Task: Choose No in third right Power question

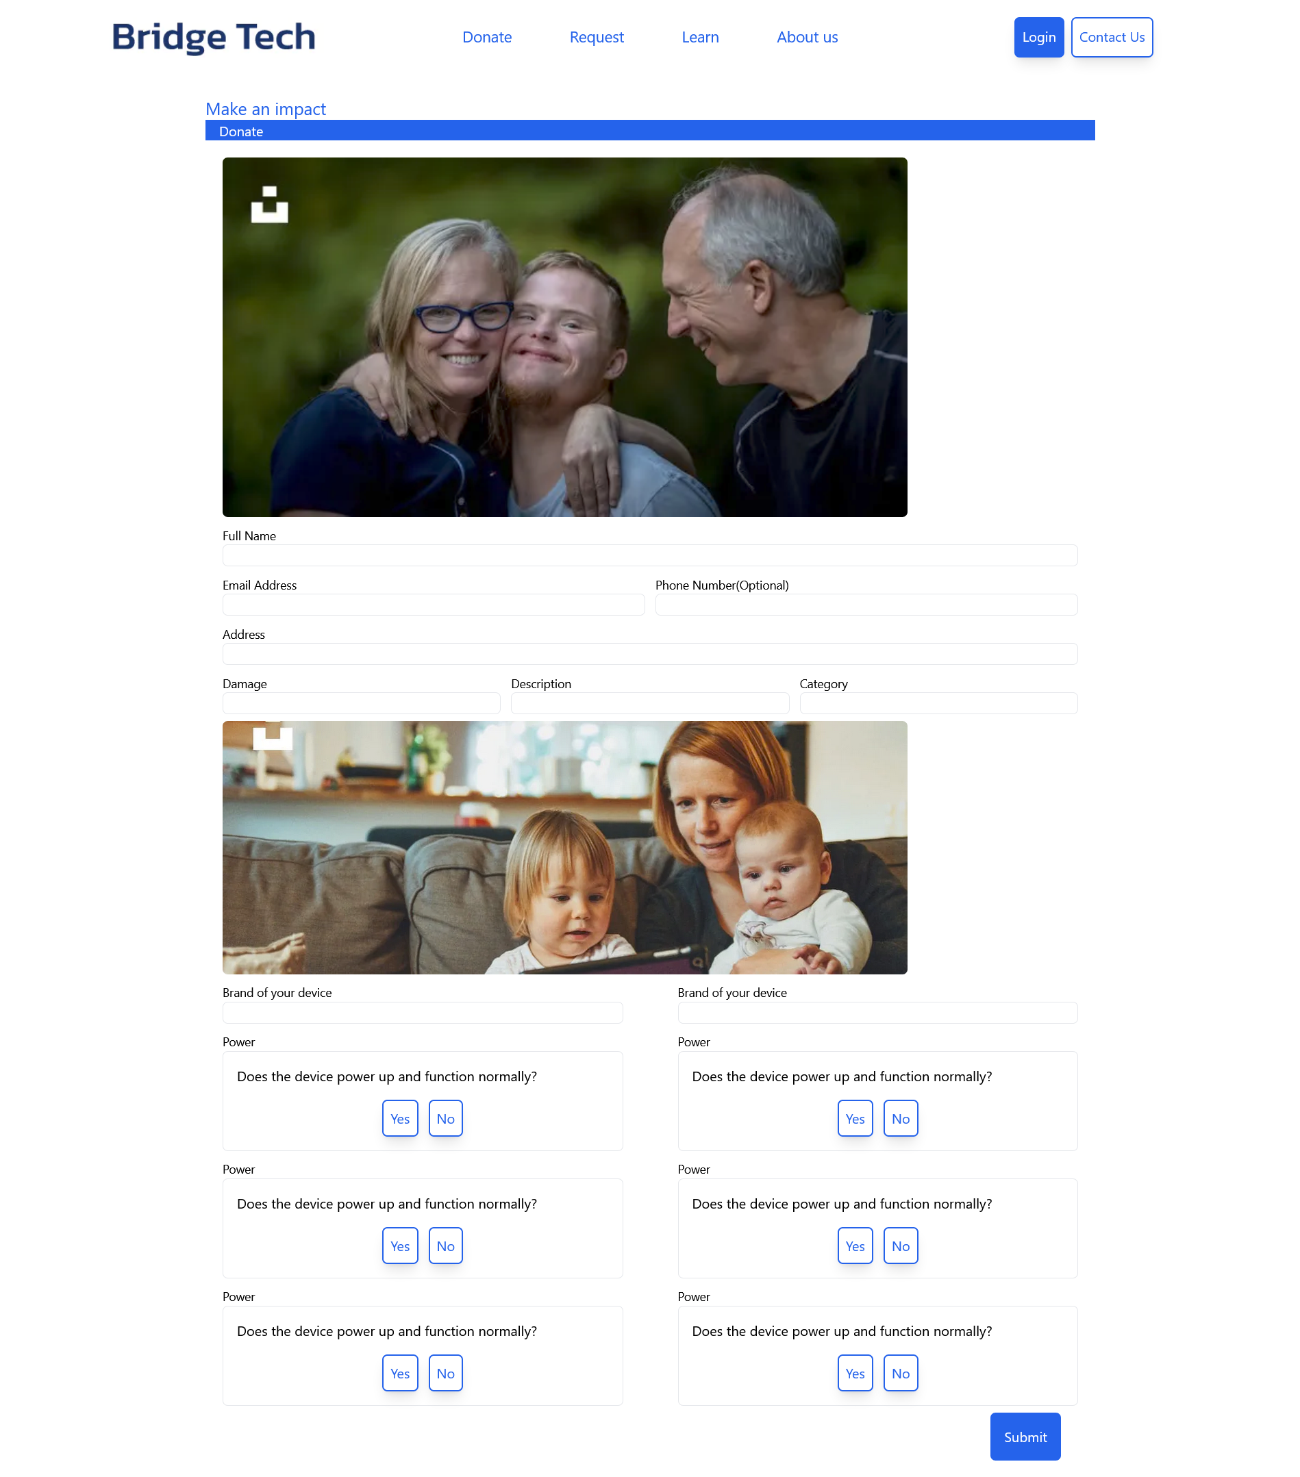Action: click(x=901, y=1372)
